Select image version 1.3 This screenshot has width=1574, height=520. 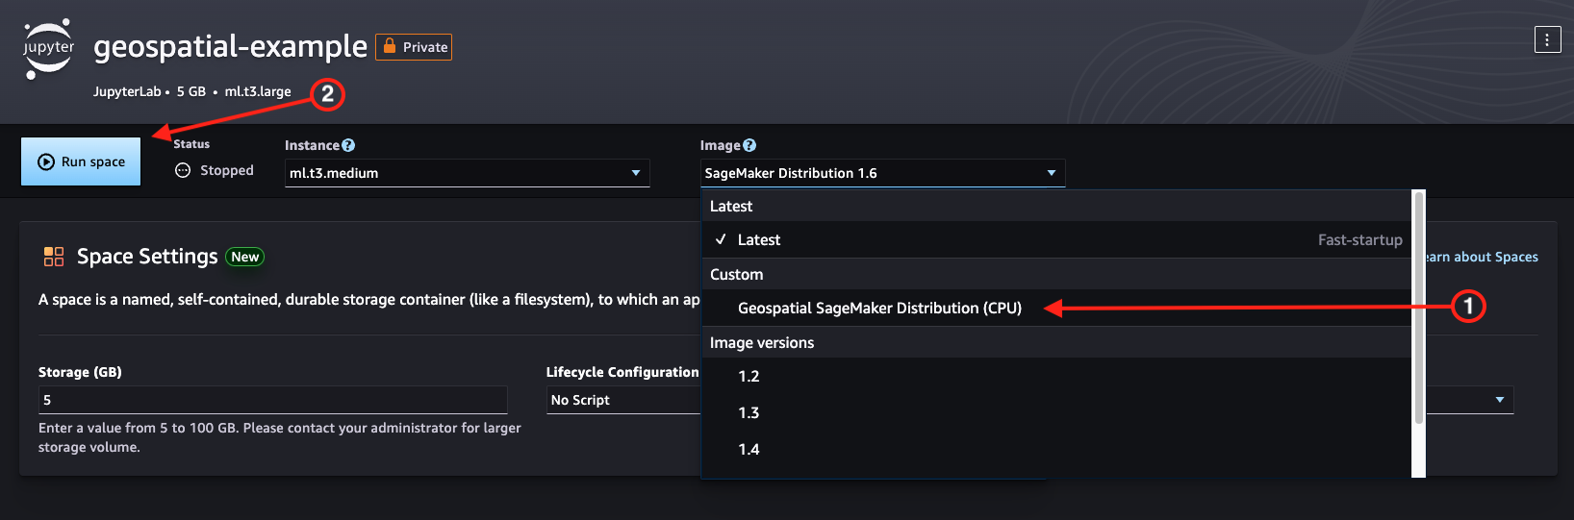coord(749,413)
